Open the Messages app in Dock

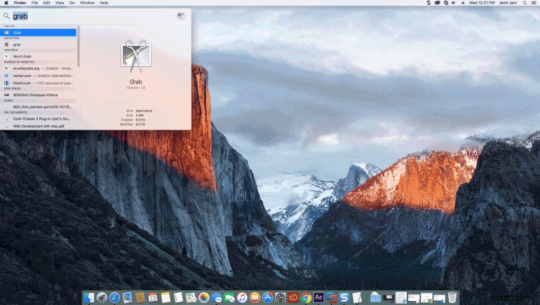[x=216, y=297]
